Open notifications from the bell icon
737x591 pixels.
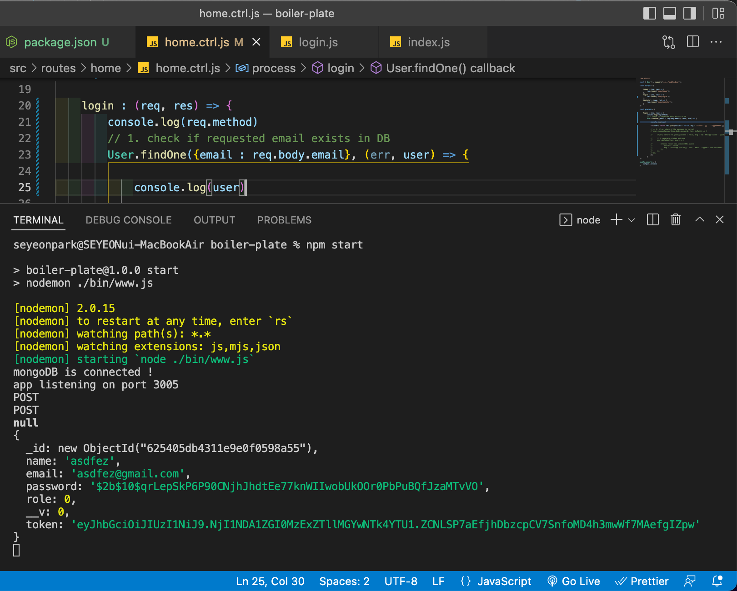tap(718, 581)
